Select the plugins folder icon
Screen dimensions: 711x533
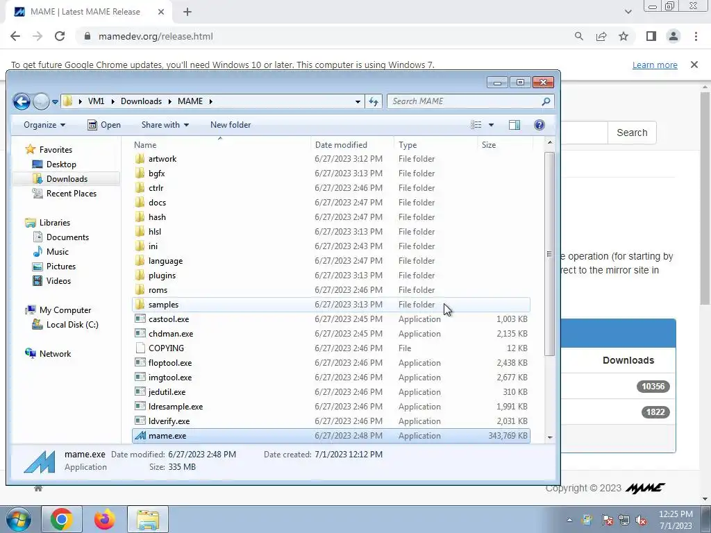(x=140, y=276)
